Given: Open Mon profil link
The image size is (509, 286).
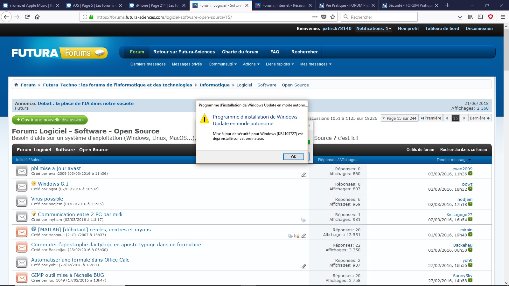Looking at the screenshot, I should point(408,28).
